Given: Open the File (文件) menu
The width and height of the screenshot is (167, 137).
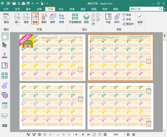Looking at the screenshot, I should pyautogui.click(x=6, y=9).
